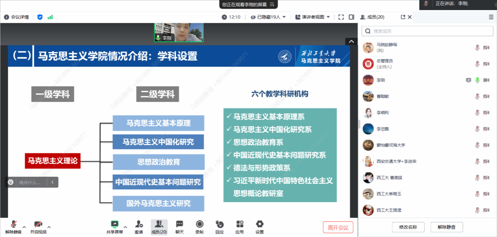
Task: Click the 修改名称 button
Action: coord(408,227)
